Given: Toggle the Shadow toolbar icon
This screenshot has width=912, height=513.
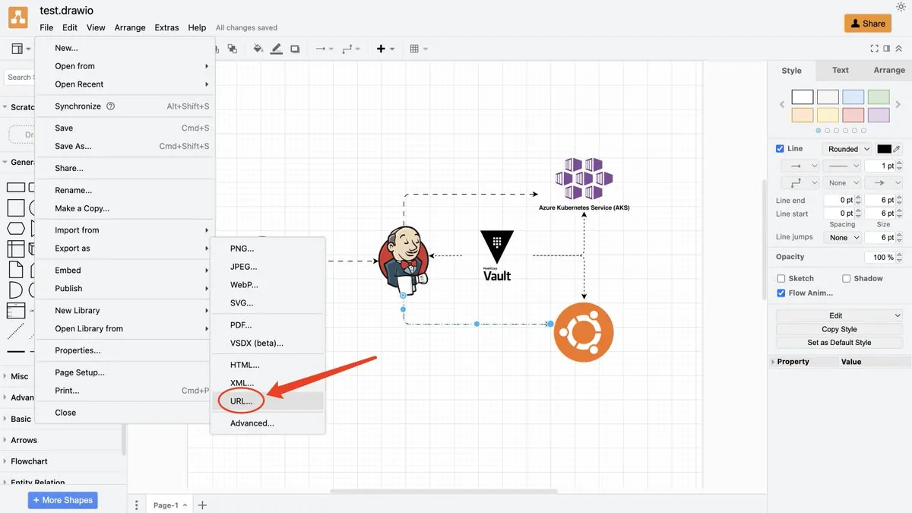Looking at the screenshot, I should click(295, 49).
